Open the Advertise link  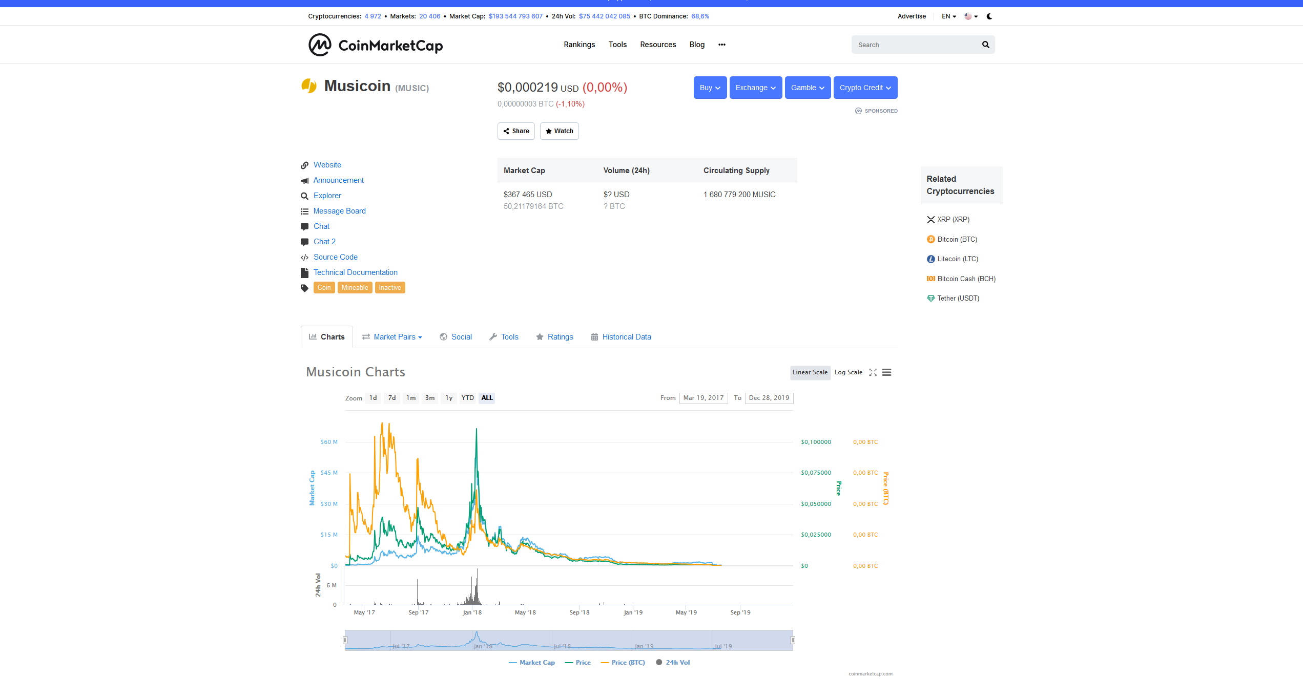coord(912,16)
